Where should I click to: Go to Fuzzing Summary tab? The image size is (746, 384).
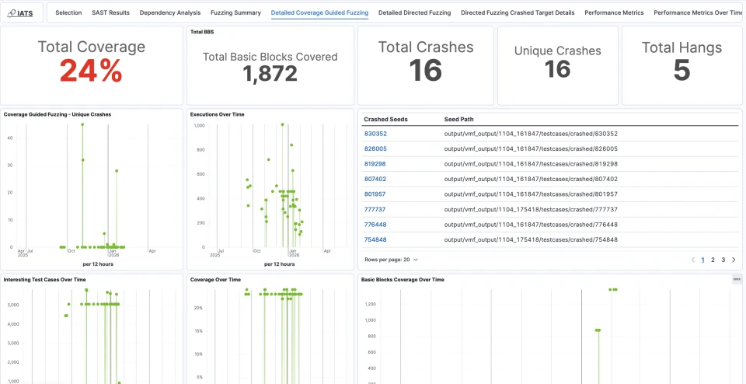pos(235,13)
